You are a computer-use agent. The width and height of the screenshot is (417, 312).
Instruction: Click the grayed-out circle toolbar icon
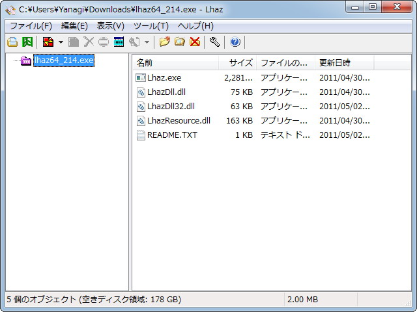click(104, 42)
